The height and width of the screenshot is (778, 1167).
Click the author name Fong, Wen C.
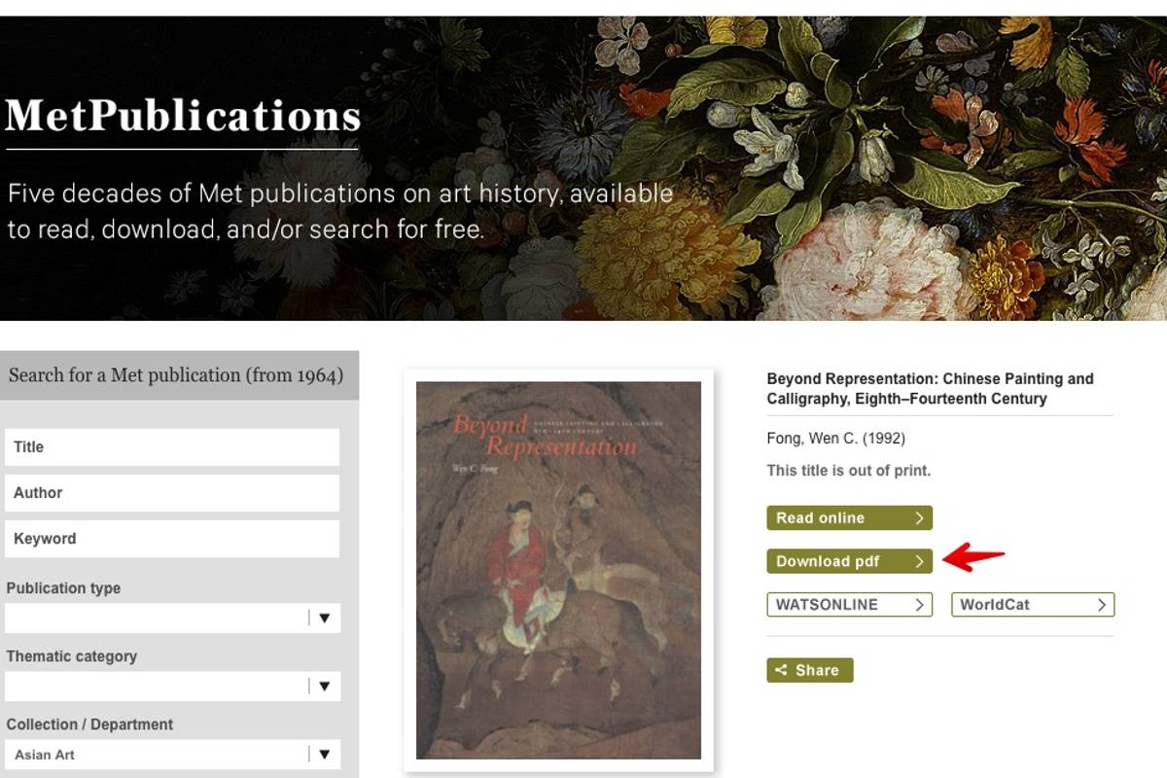pos(835,439)
